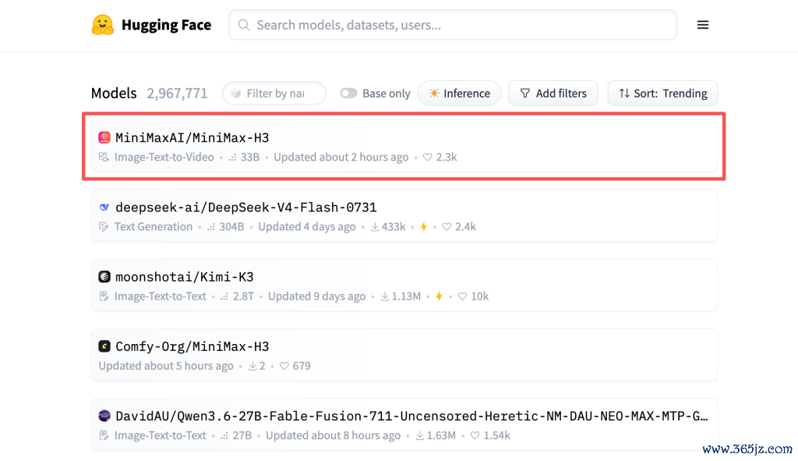Open the hamburger menu icon
Viewport: 798px width, 461px height.
point(703,25)
